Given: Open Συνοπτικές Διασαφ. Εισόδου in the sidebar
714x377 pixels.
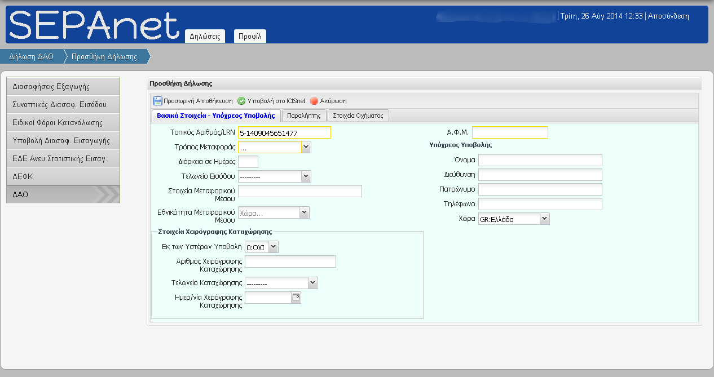Looking at the screenshot, I should click(x=63, y=104).
